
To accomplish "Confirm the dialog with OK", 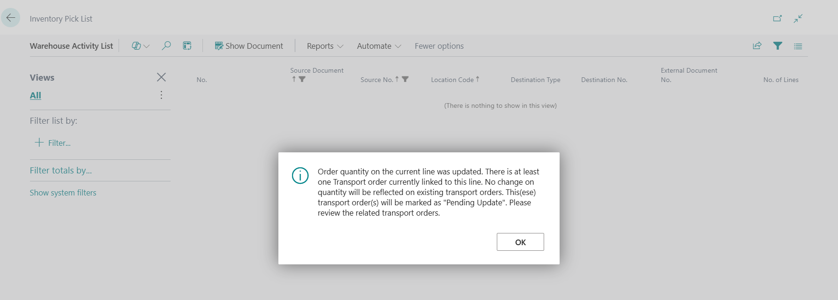I will 520,242.
